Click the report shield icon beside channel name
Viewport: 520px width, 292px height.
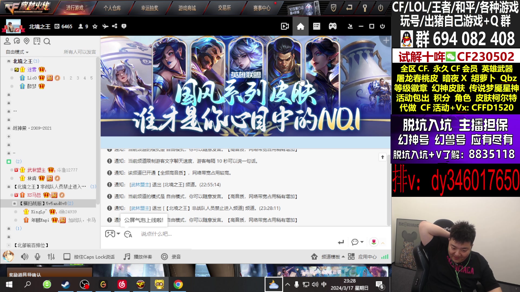point(124,26)
